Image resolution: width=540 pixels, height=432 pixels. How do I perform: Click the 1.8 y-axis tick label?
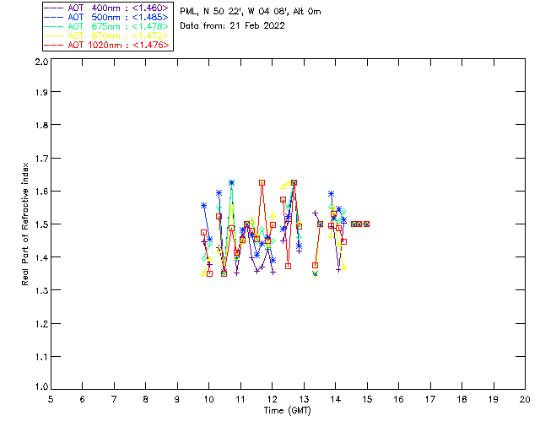pos(41,125)
